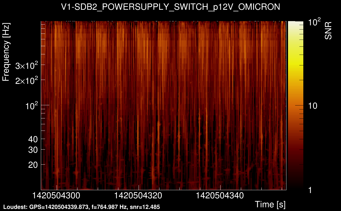
Task: Click the colorbar's 1 tick label
Action: pyautogui.click(x=310, y=190)
